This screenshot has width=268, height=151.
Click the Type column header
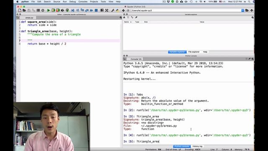[137, 22]
